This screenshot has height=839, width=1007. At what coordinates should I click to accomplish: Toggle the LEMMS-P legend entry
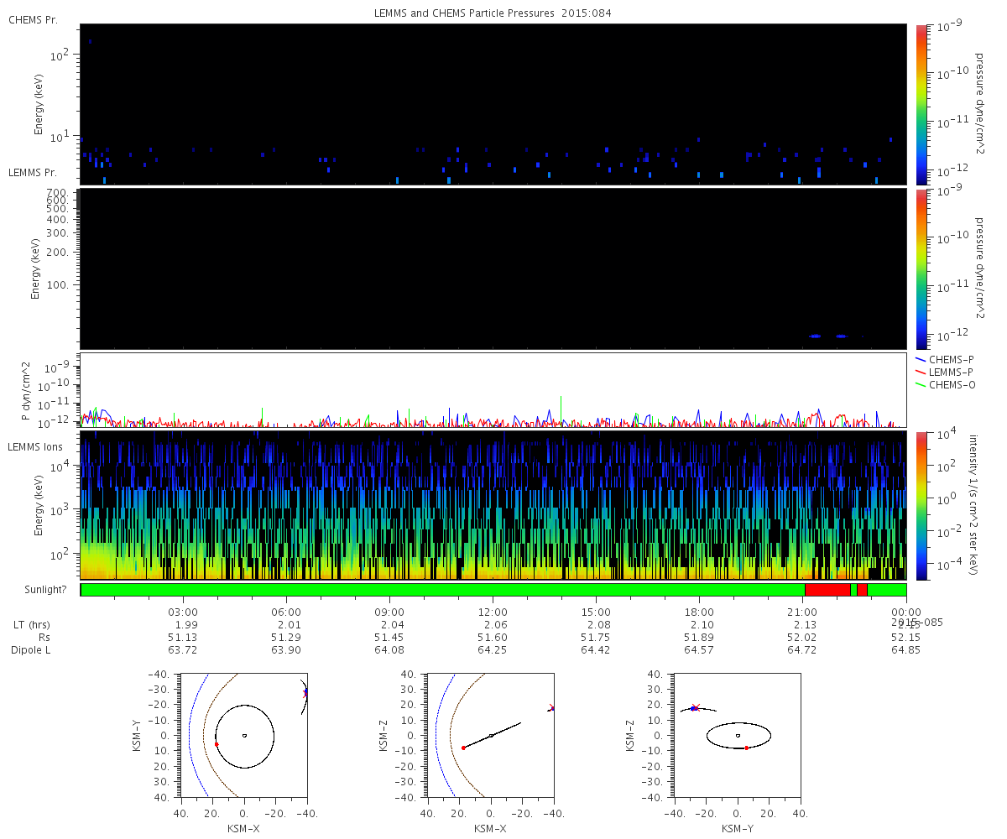950,372
